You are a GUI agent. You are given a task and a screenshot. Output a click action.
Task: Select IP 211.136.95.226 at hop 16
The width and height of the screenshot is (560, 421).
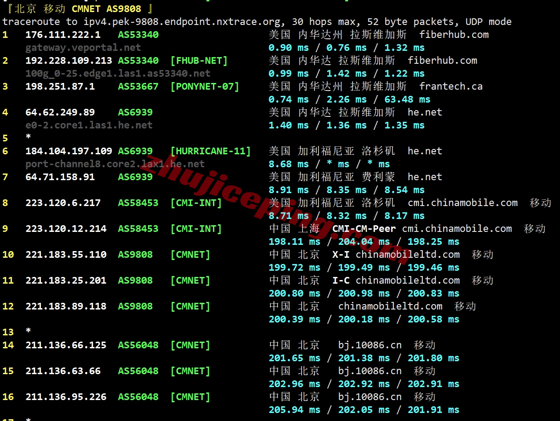click(66, 396)
